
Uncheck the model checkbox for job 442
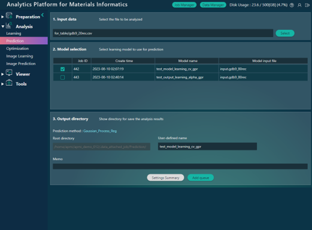(62, 69)
